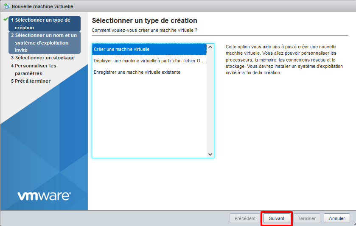Cancel the wizard with Annuler

(337, 218)
